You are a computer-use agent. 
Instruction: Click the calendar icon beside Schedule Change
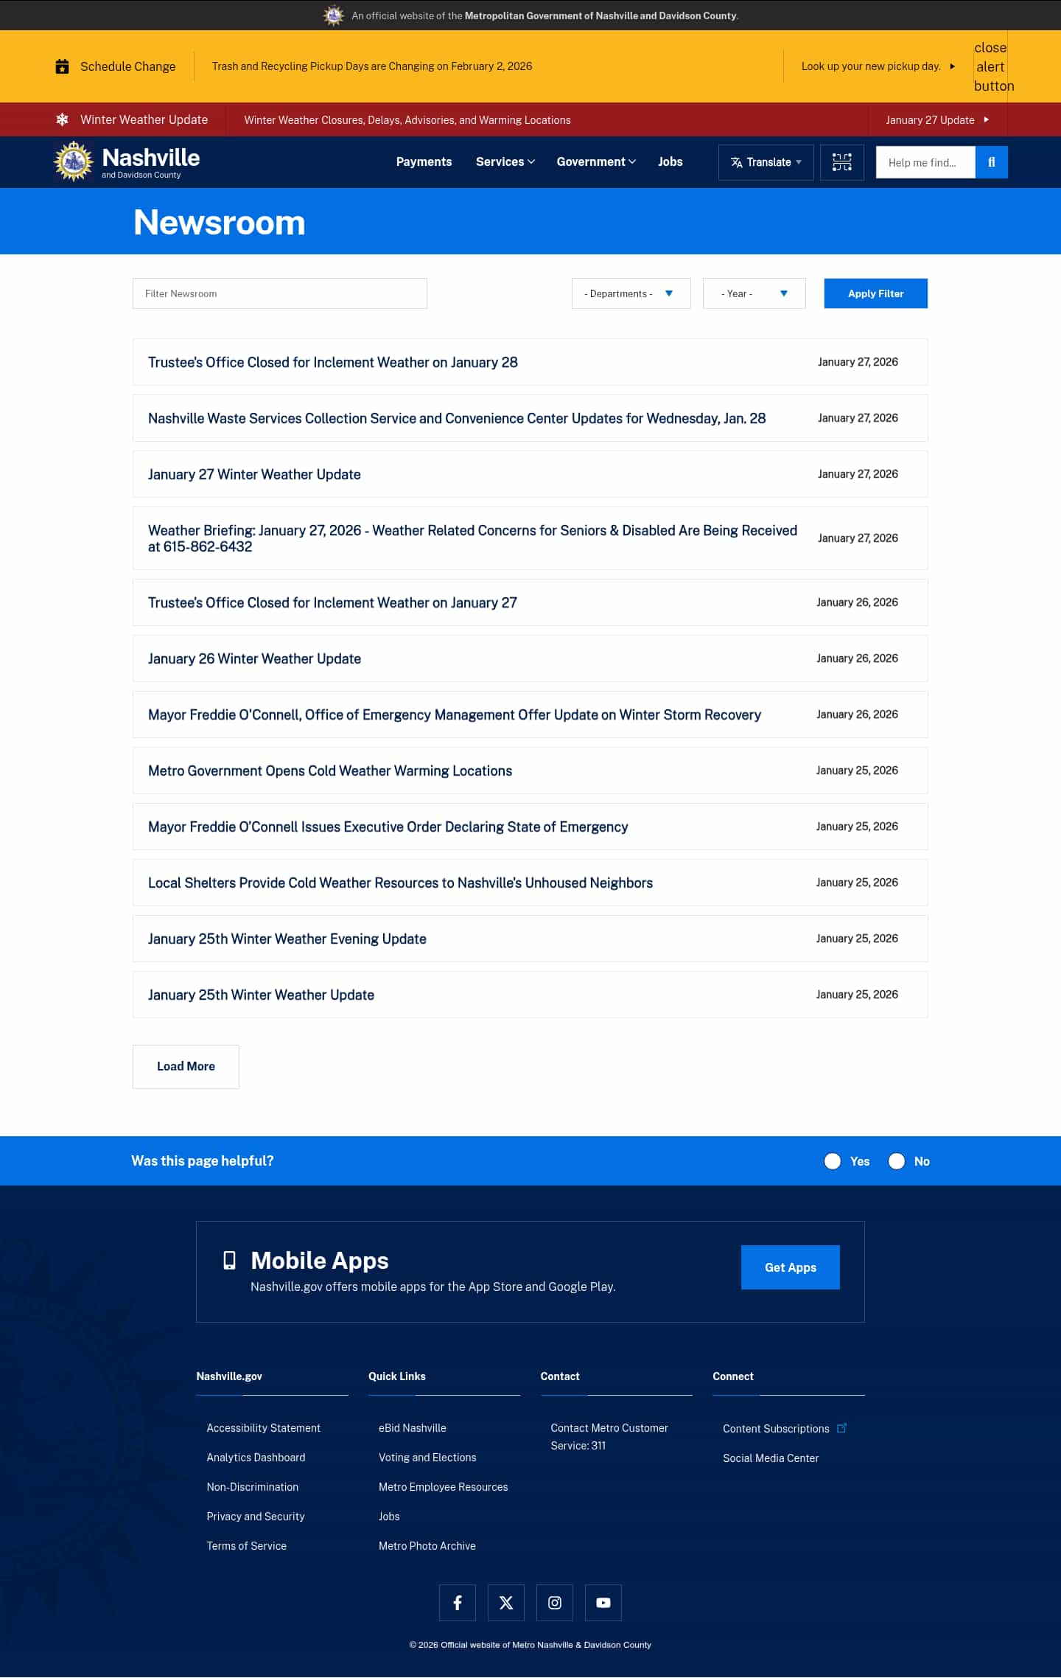[x=63, y=66]
